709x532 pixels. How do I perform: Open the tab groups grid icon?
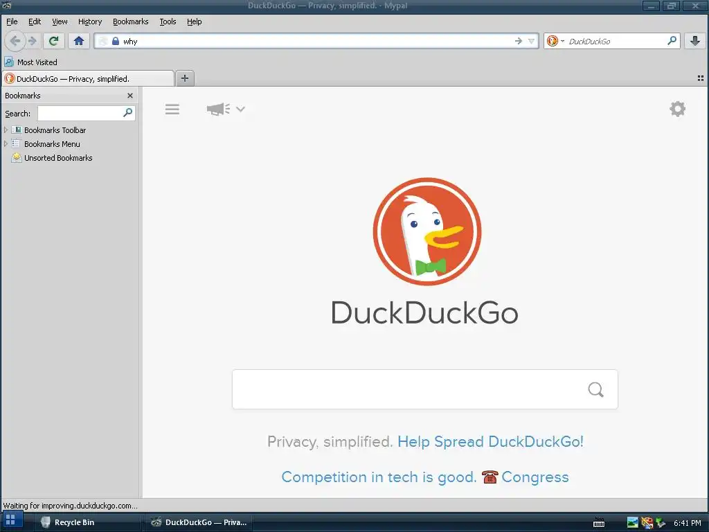pos(701,78)
